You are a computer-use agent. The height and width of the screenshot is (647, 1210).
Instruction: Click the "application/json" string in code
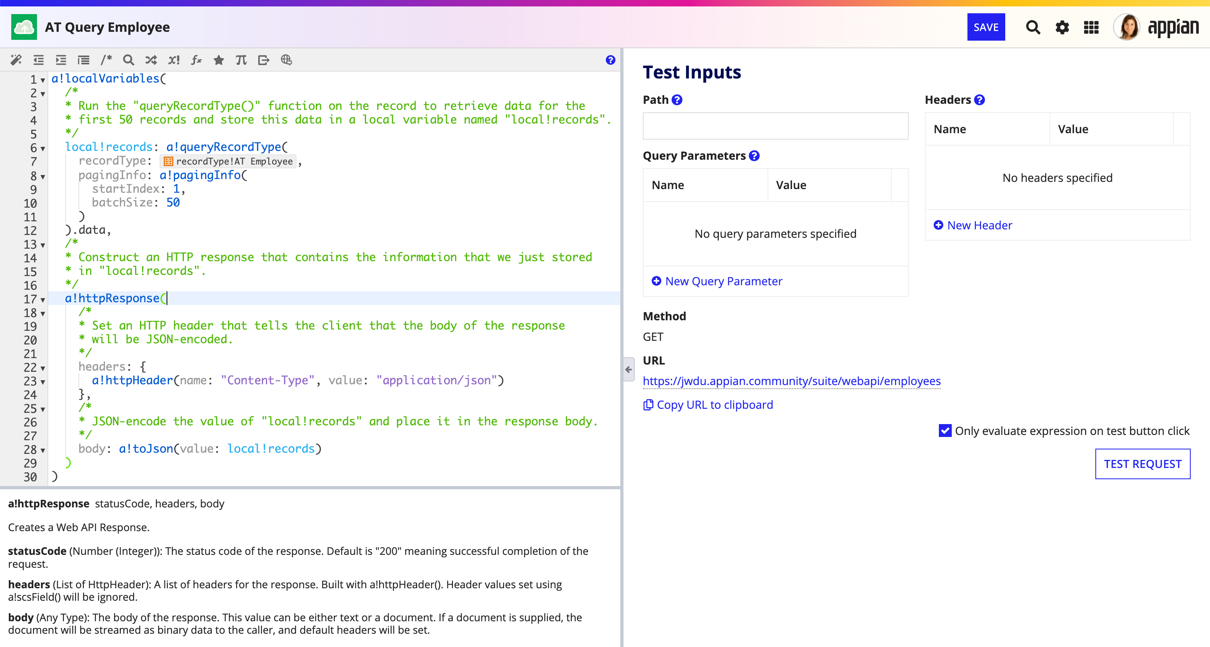436,380
